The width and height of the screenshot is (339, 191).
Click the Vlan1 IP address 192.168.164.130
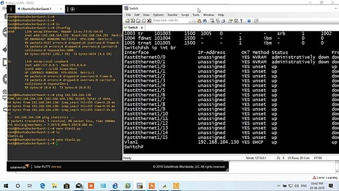coord(218,142)
